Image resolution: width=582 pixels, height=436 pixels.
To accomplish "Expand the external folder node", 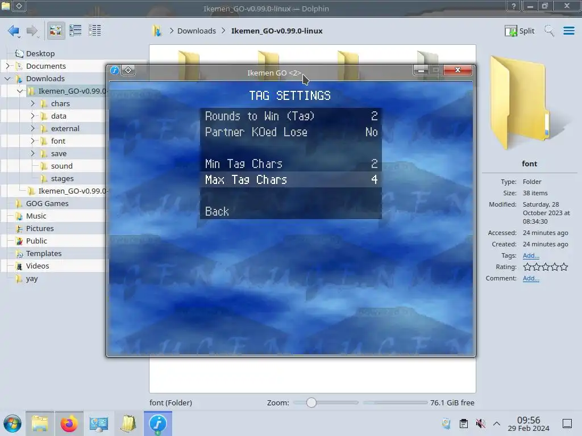I will [32, 129].
